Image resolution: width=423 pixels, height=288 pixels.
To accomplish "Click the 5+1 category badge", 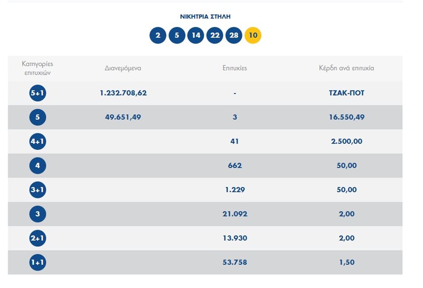I will pos(37,93).
